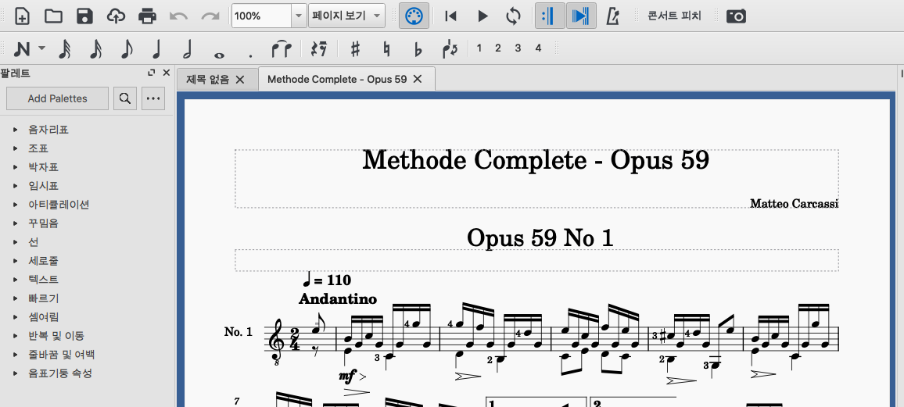Select 16th note duration
The width and height of the screenshot is (904, 407).
(95, 49)
